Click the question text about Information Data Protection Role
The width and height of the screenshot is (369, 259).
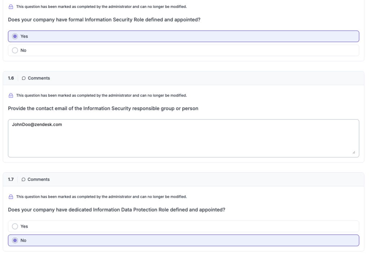(x=116, y=210)
